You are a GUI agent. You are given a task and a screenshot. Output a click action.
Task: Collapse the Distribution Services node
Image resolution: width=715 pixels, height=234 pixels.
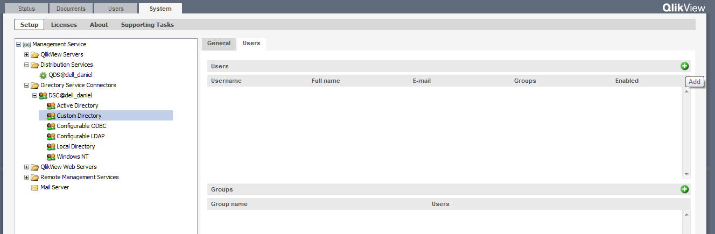coord(27,65)
